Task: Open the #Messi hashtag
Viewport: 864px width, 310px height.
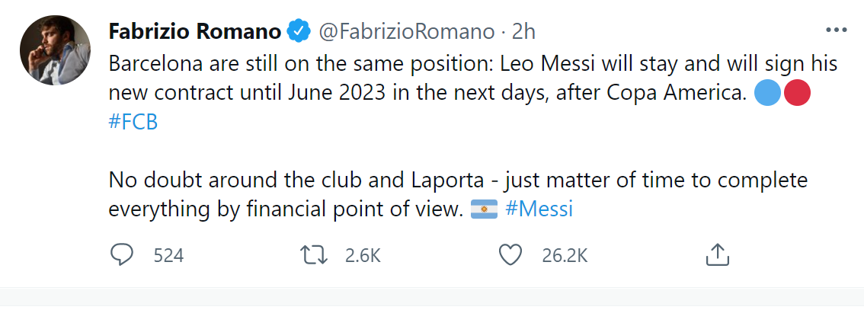Action: 539,209
